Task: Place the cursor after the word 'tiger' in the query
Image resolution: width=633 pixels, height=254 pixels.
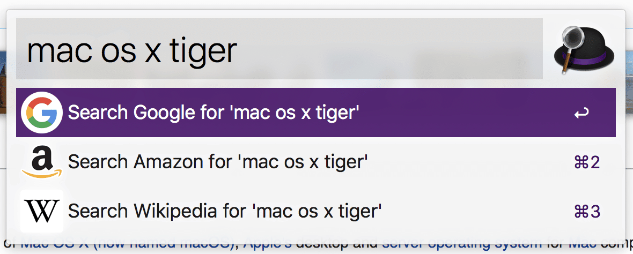Action: click(x=238, y=50)
